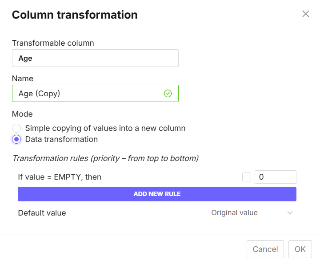320x263 pixels.
Task: Click the Transformation rules heading text
Action: [x=105, y=158]
